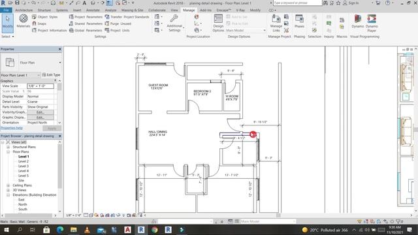Open Snaps settings
The image size is (418, 235).
point(39,23)
